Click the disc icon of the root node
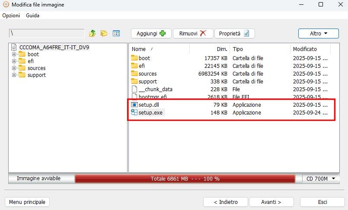348x210 pixels. 14,47
